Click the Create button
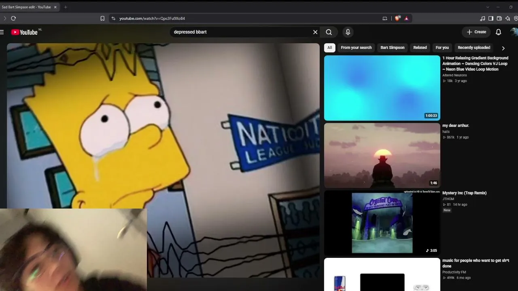This screenshot has width=518, height=291. pyautogui.click(x=476, y=32)
